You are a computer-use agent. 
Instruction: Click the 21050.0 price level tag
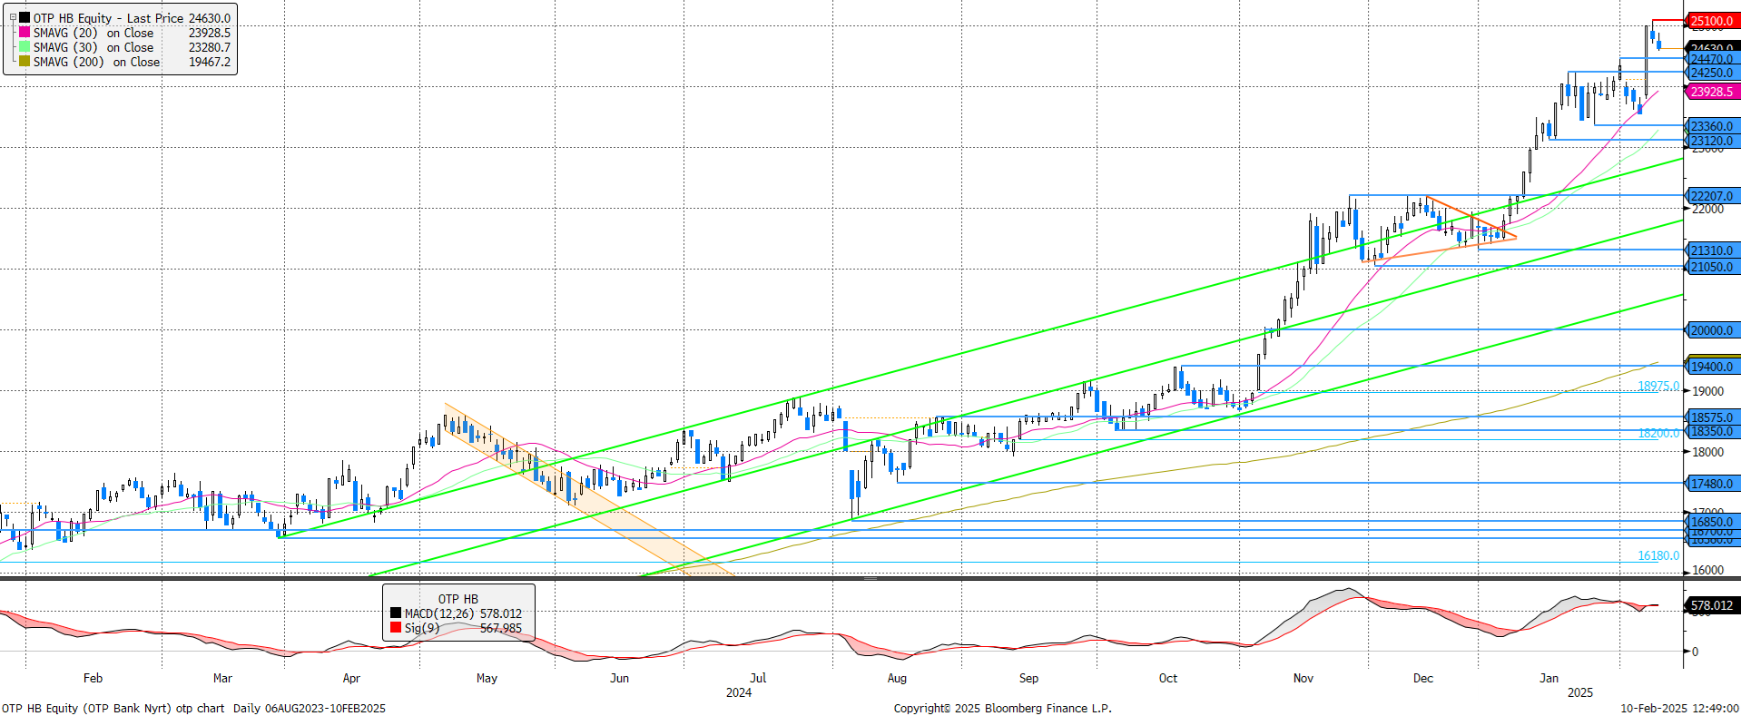pos(1711,267)
